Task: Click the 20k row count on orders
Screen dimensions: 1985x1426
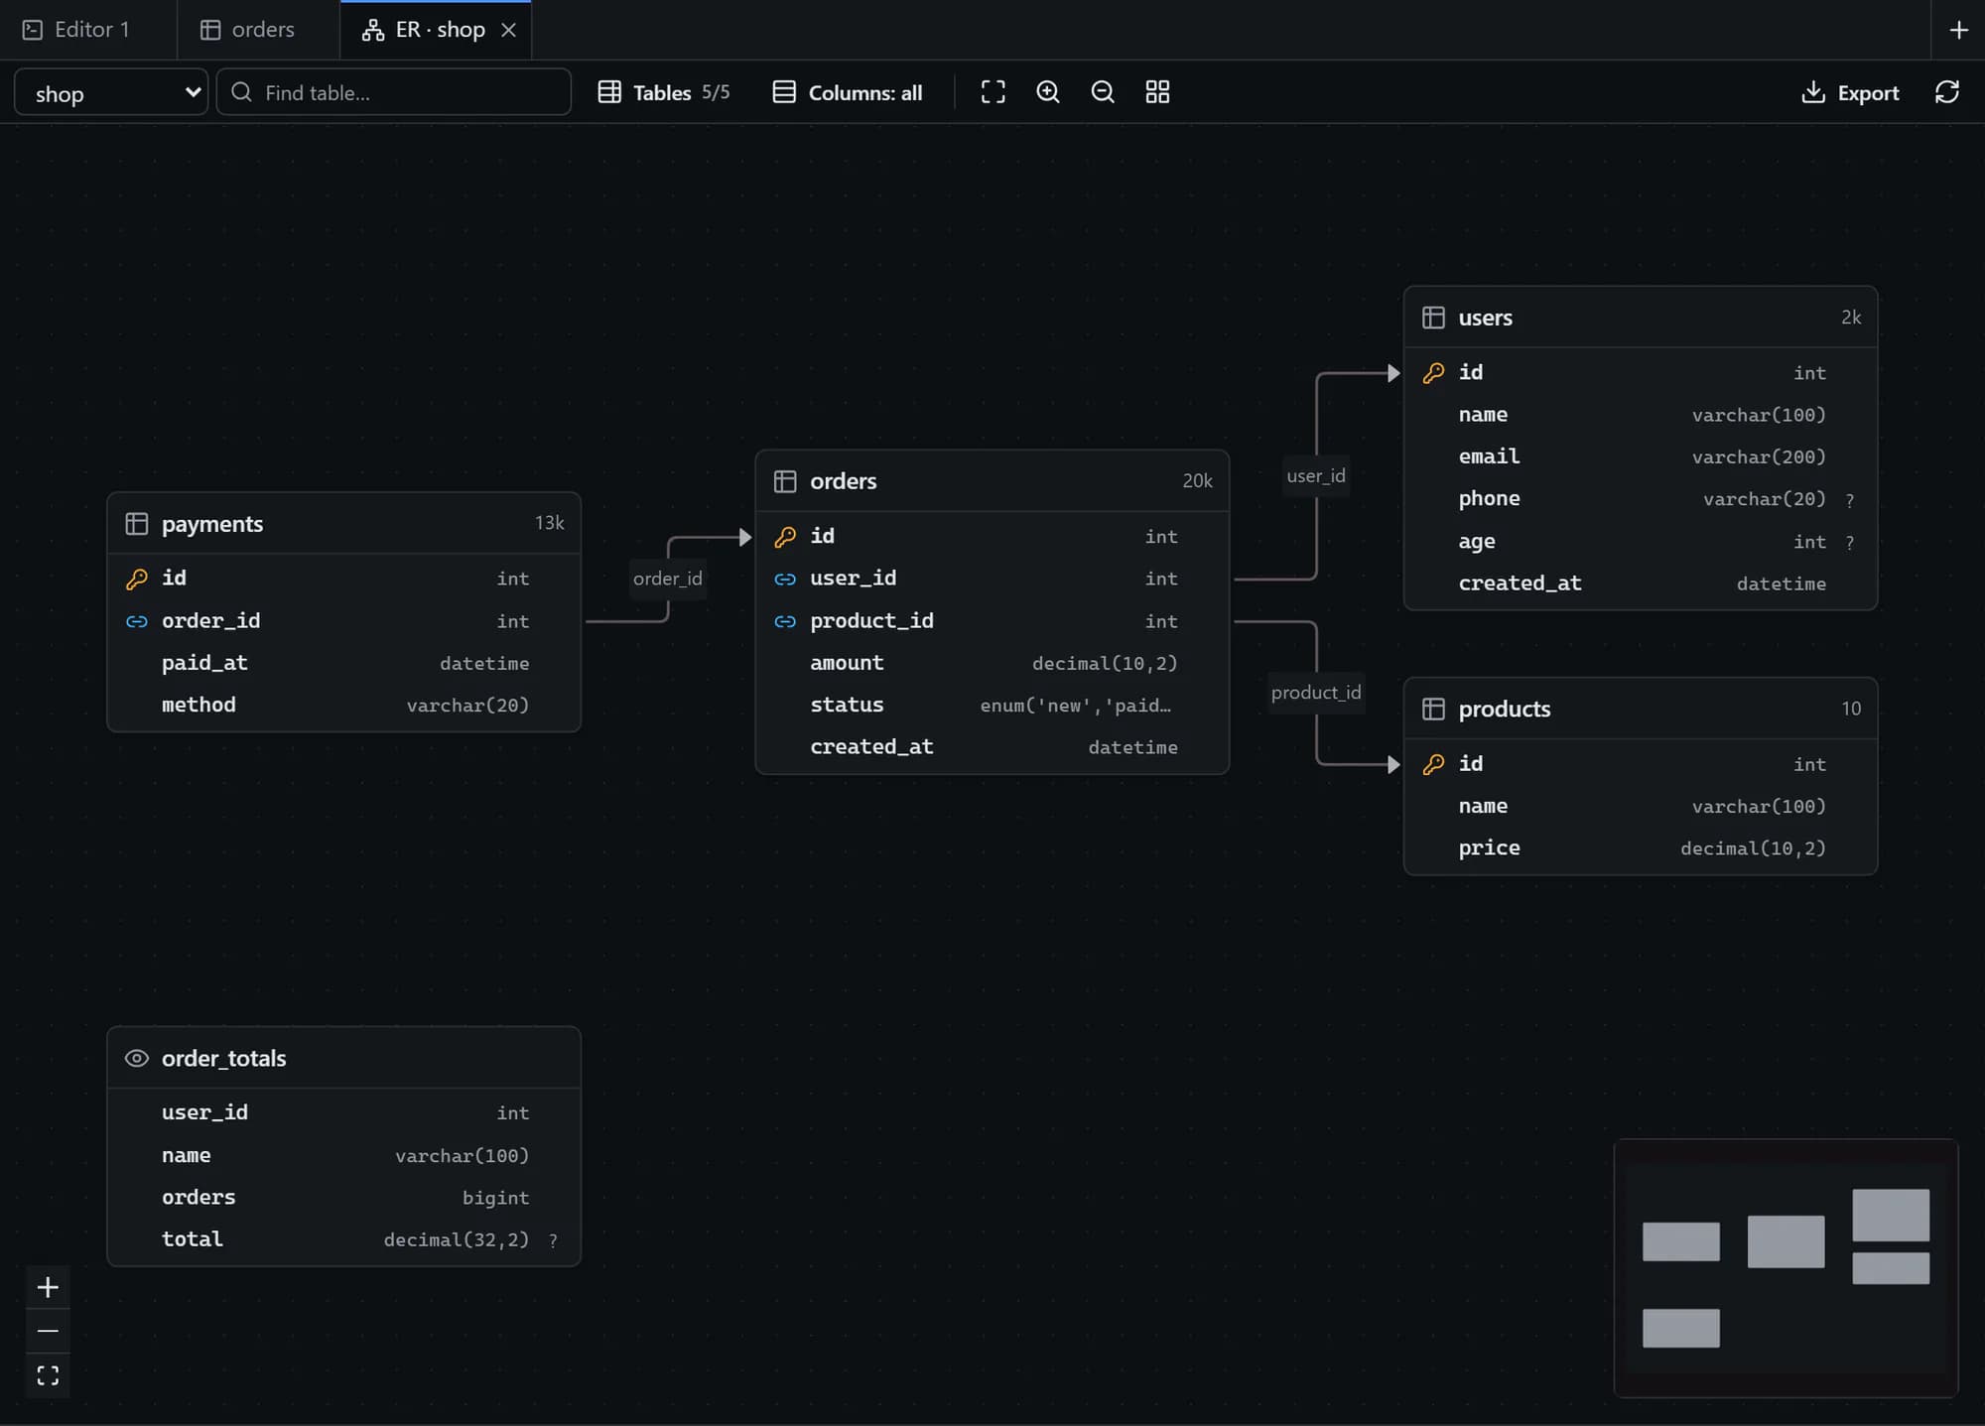Action: coord(1197,481)
